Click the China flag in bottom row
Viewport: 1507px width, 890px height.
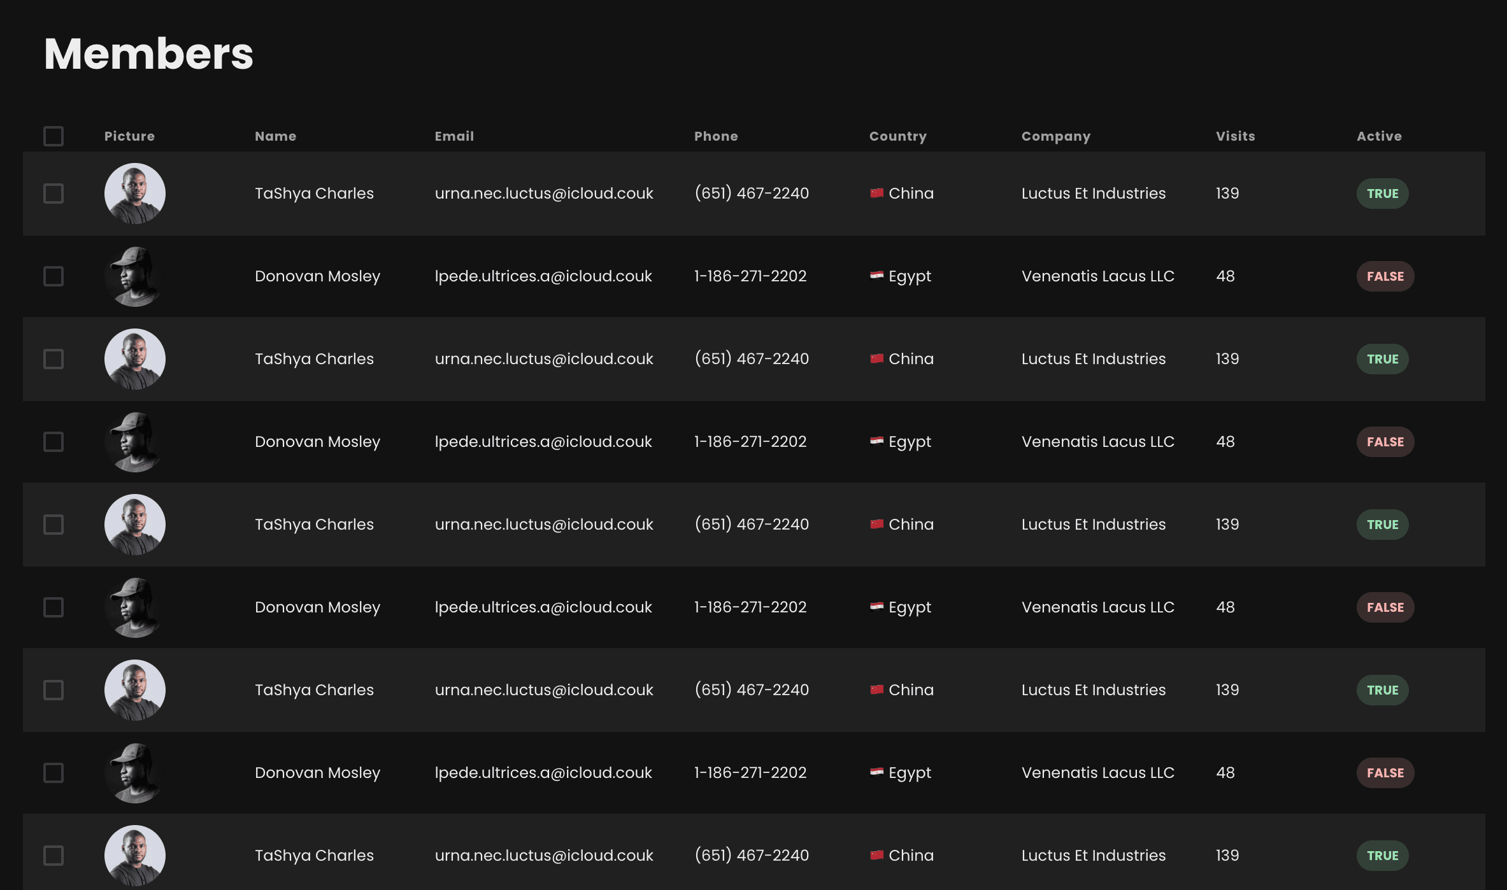pos(876,855)
